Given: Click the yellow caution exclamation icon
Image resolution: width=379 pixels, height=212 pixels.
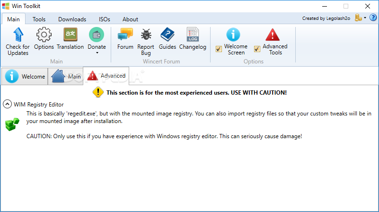Looking at the screenshot, I should click(x=98, y=92).
